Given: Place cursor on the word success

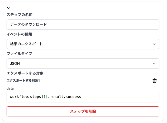Looking at the screenshot, I should point(73,97).
